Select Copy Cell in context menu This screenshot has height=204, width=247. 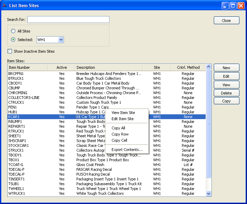[119, 140]
